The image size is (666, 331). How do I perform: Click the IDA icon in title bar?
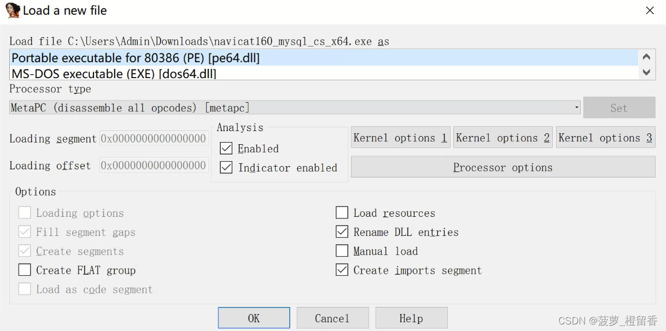tap(13, 10)
